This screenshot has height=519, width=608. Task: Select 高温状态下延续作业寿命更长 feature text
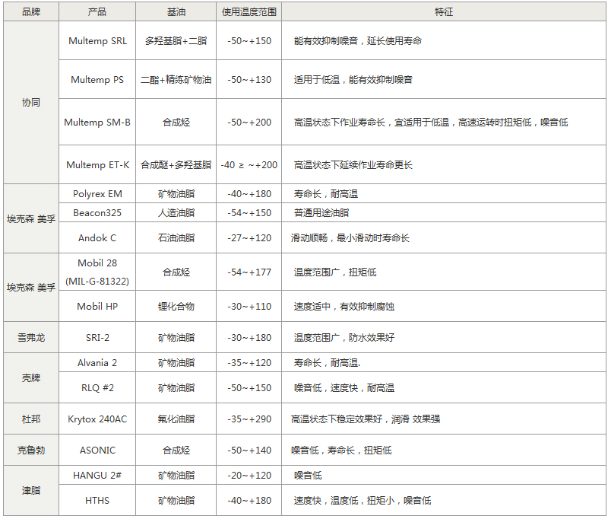coord(353,164)
